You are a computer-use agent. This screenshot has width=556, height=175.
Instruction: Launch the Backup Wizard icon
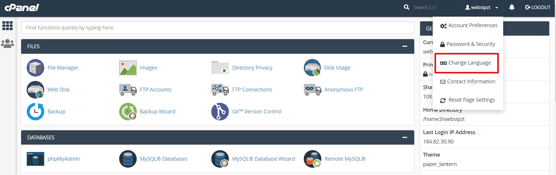click(x=128, y=112)
